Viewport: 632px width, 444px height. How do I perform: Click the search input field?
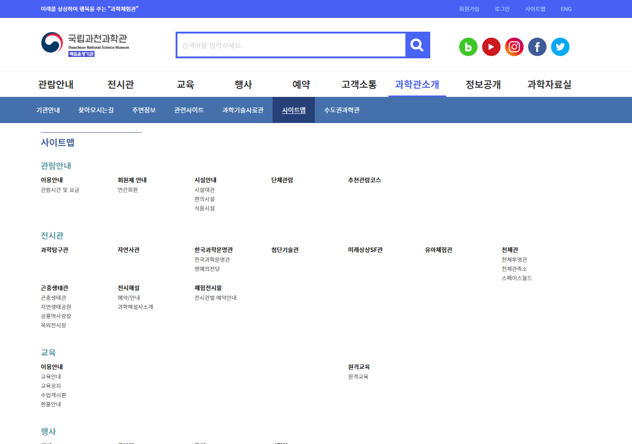[x=291, y=45]
